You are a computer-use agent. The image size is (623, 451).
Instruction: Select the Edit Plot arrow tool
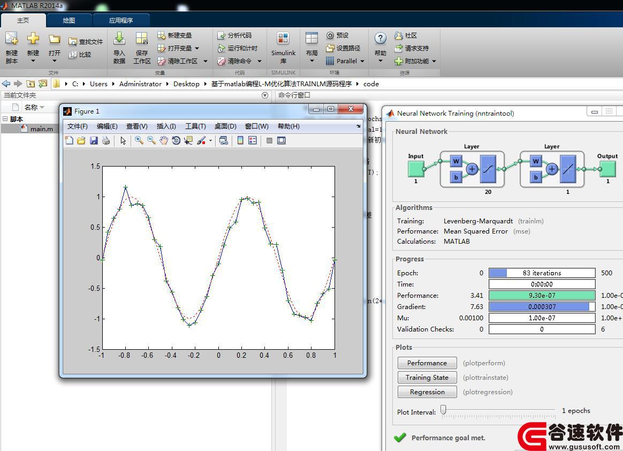point(123,140)
